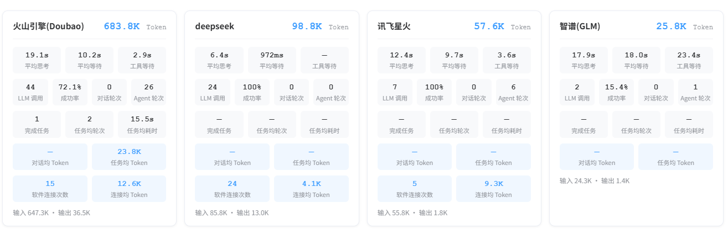Click the 57.6K token total on 讯飞星火 card
The width and height of the screenshot is (728, 229).
[x=489, y=26]
